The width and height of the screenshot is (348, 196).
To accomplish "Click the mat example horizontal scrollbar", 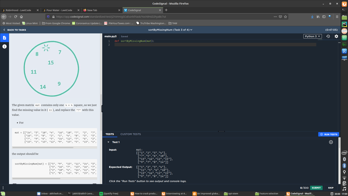I will point(43,148).
